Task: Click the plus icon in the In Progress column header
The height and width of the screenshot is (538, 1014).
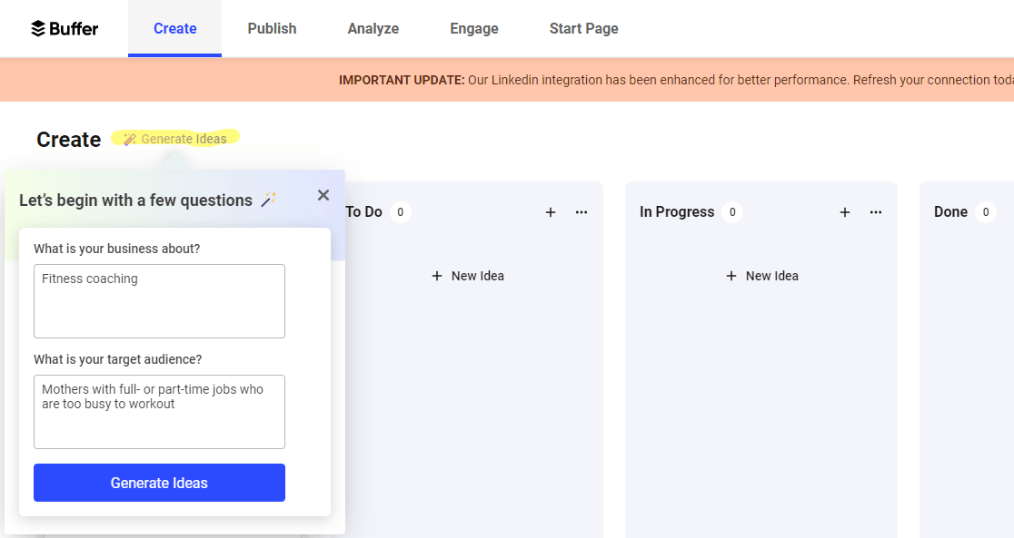Action: click(844, 211)
